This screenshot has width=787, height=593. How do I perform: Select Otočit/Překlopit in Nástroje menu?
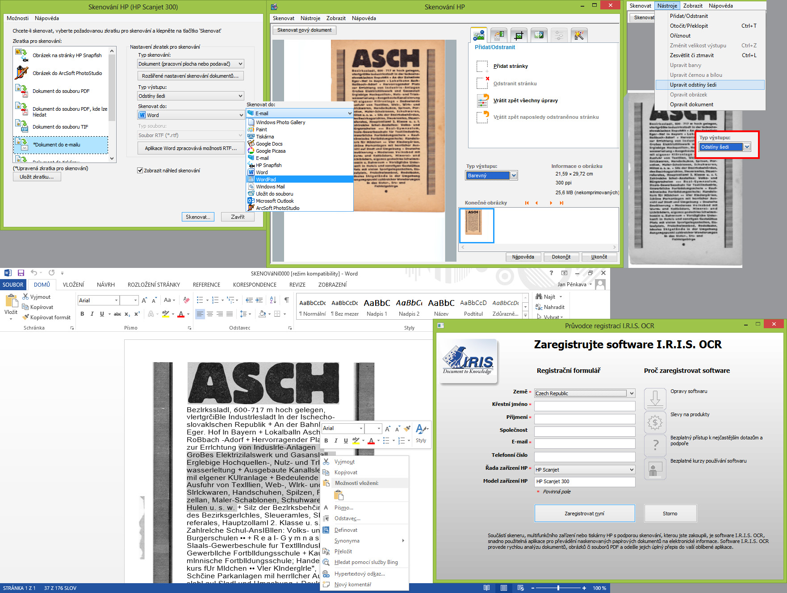[x=710, y=26]
